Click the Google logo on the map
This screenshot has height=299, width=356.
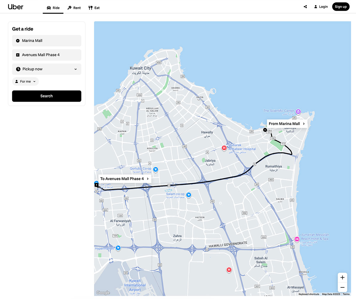click(x=103, y=293)
